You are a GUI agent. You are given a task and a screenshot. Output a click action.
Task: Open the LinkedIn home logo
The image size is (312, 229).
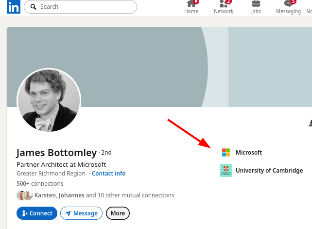tap(14, 7)
